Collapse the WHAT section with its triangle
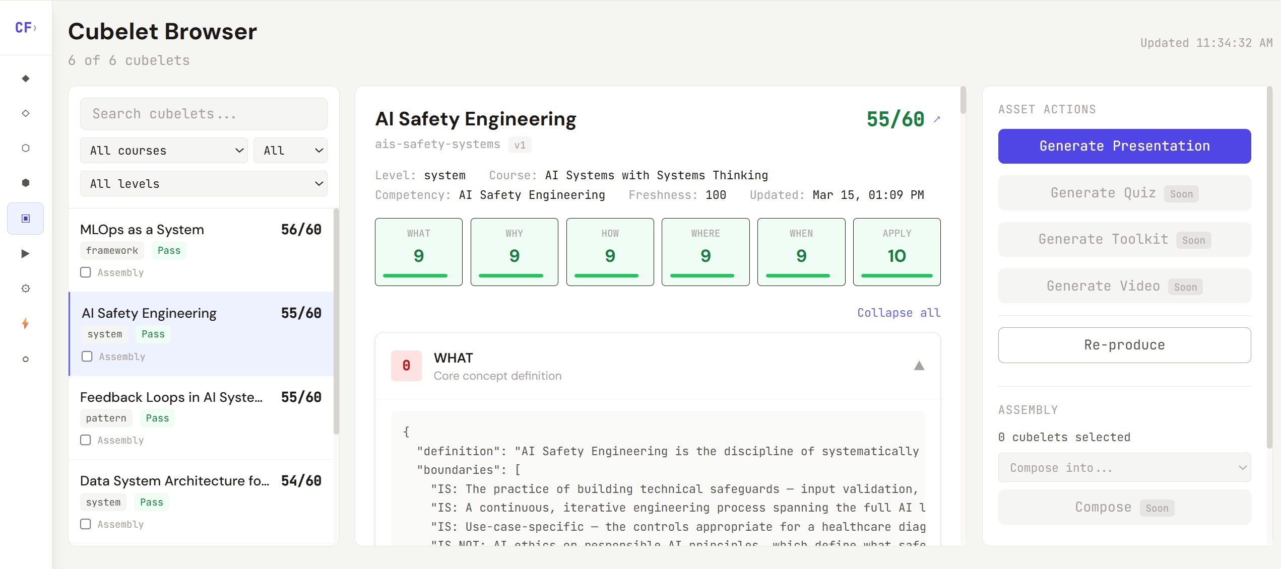Screen dimensions: 1281x569 point(919,366)
